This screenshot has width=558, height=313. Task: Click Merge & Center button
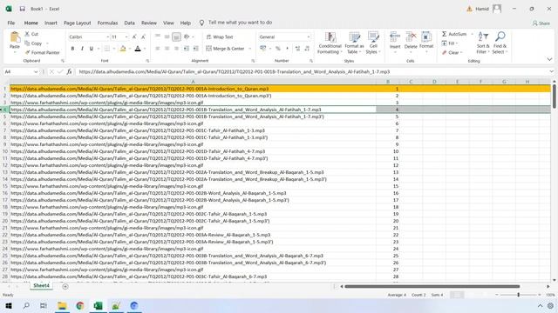(225, 49)
